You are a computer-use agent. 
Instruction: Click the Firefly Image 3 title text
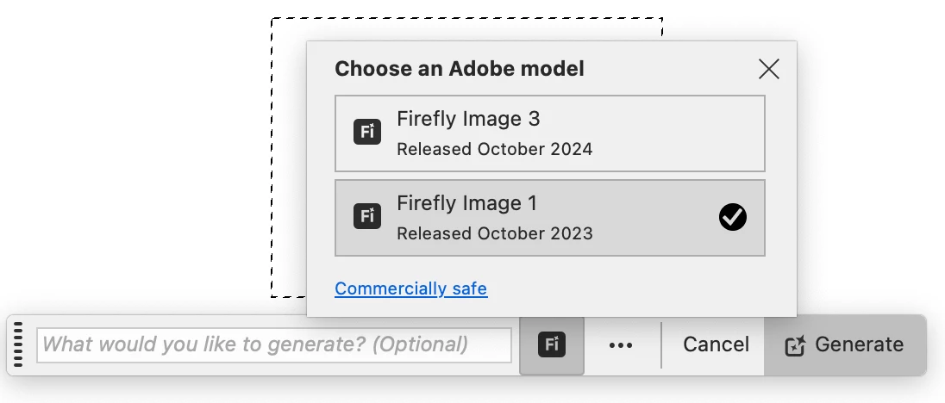coord(468,119)
